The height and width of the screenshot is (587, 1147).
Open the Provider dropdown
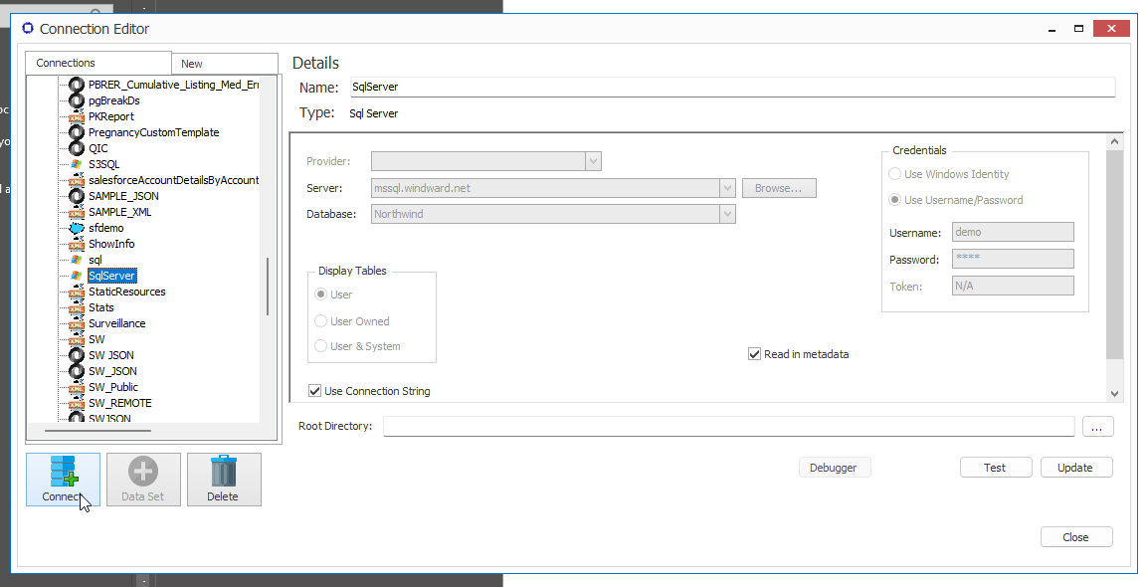tap(593, 161)
